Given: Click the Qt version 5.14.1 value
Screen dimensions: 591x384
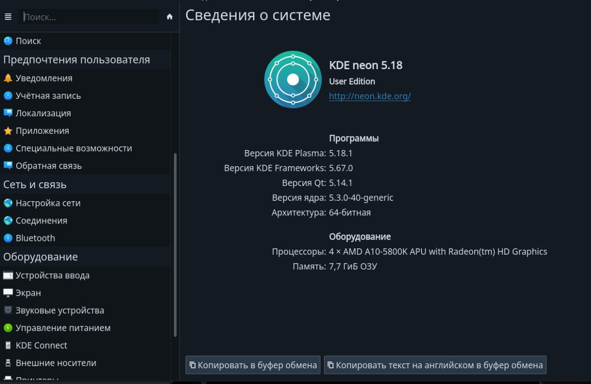Looking at the screenshot, I should click(x=341, y=183).
